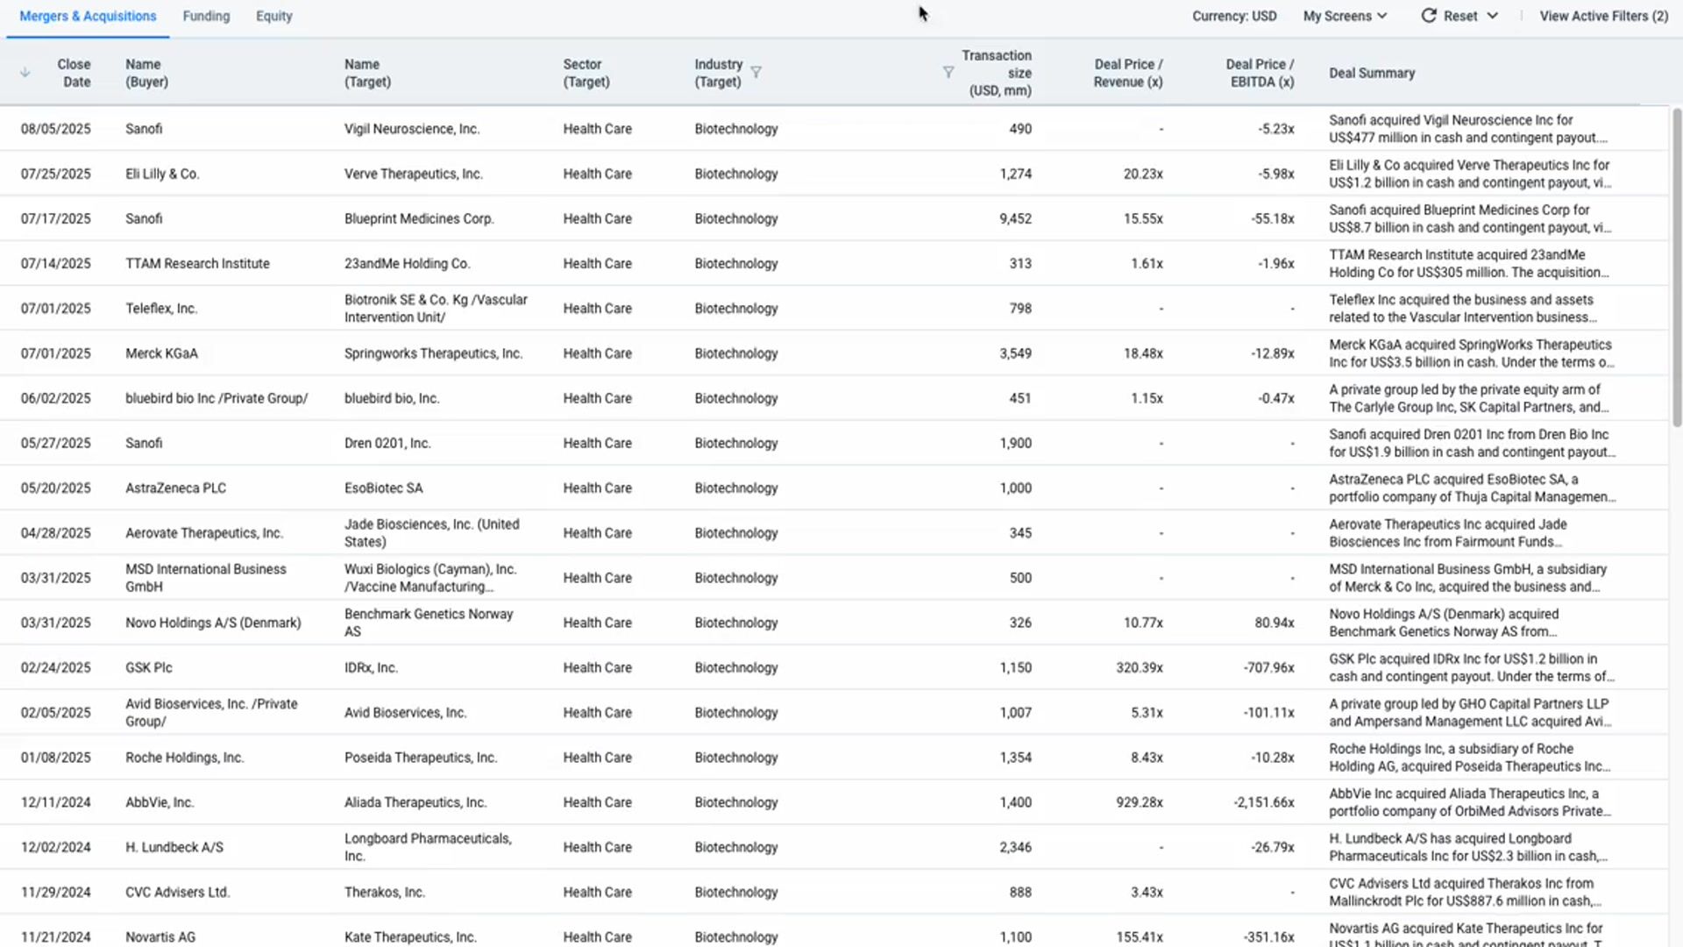Switch to the Equity tab
The image size is (1683, 947).
click(273, 16)
